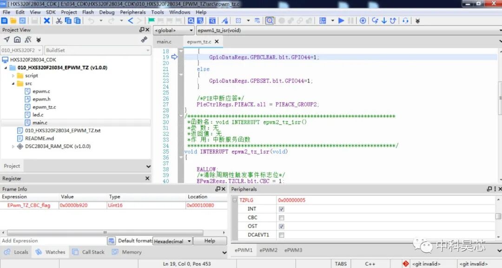Collapse the src folder

point(13,83)
